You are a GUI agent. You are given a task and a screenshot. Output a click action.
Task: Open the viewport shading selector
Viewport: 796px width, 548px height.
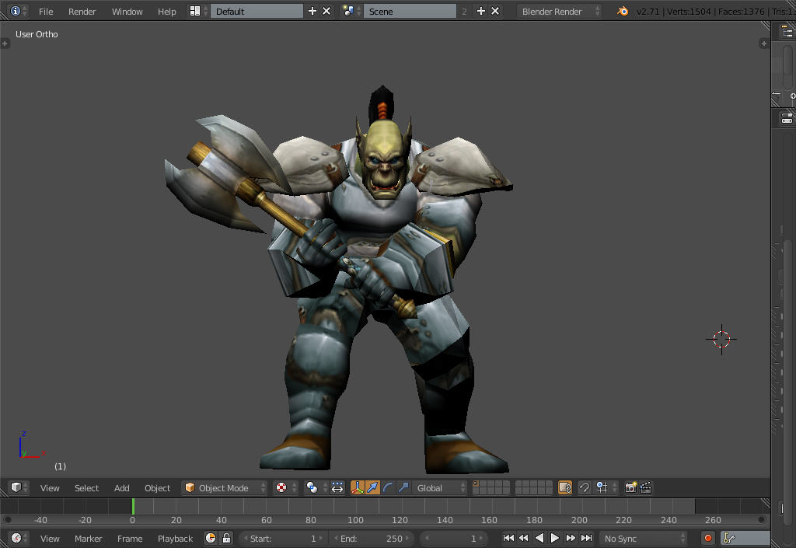point(285,487)
